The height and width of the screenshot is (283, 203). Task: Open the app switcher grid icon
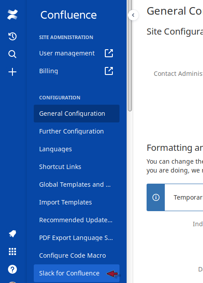click(x=12, y=252)
